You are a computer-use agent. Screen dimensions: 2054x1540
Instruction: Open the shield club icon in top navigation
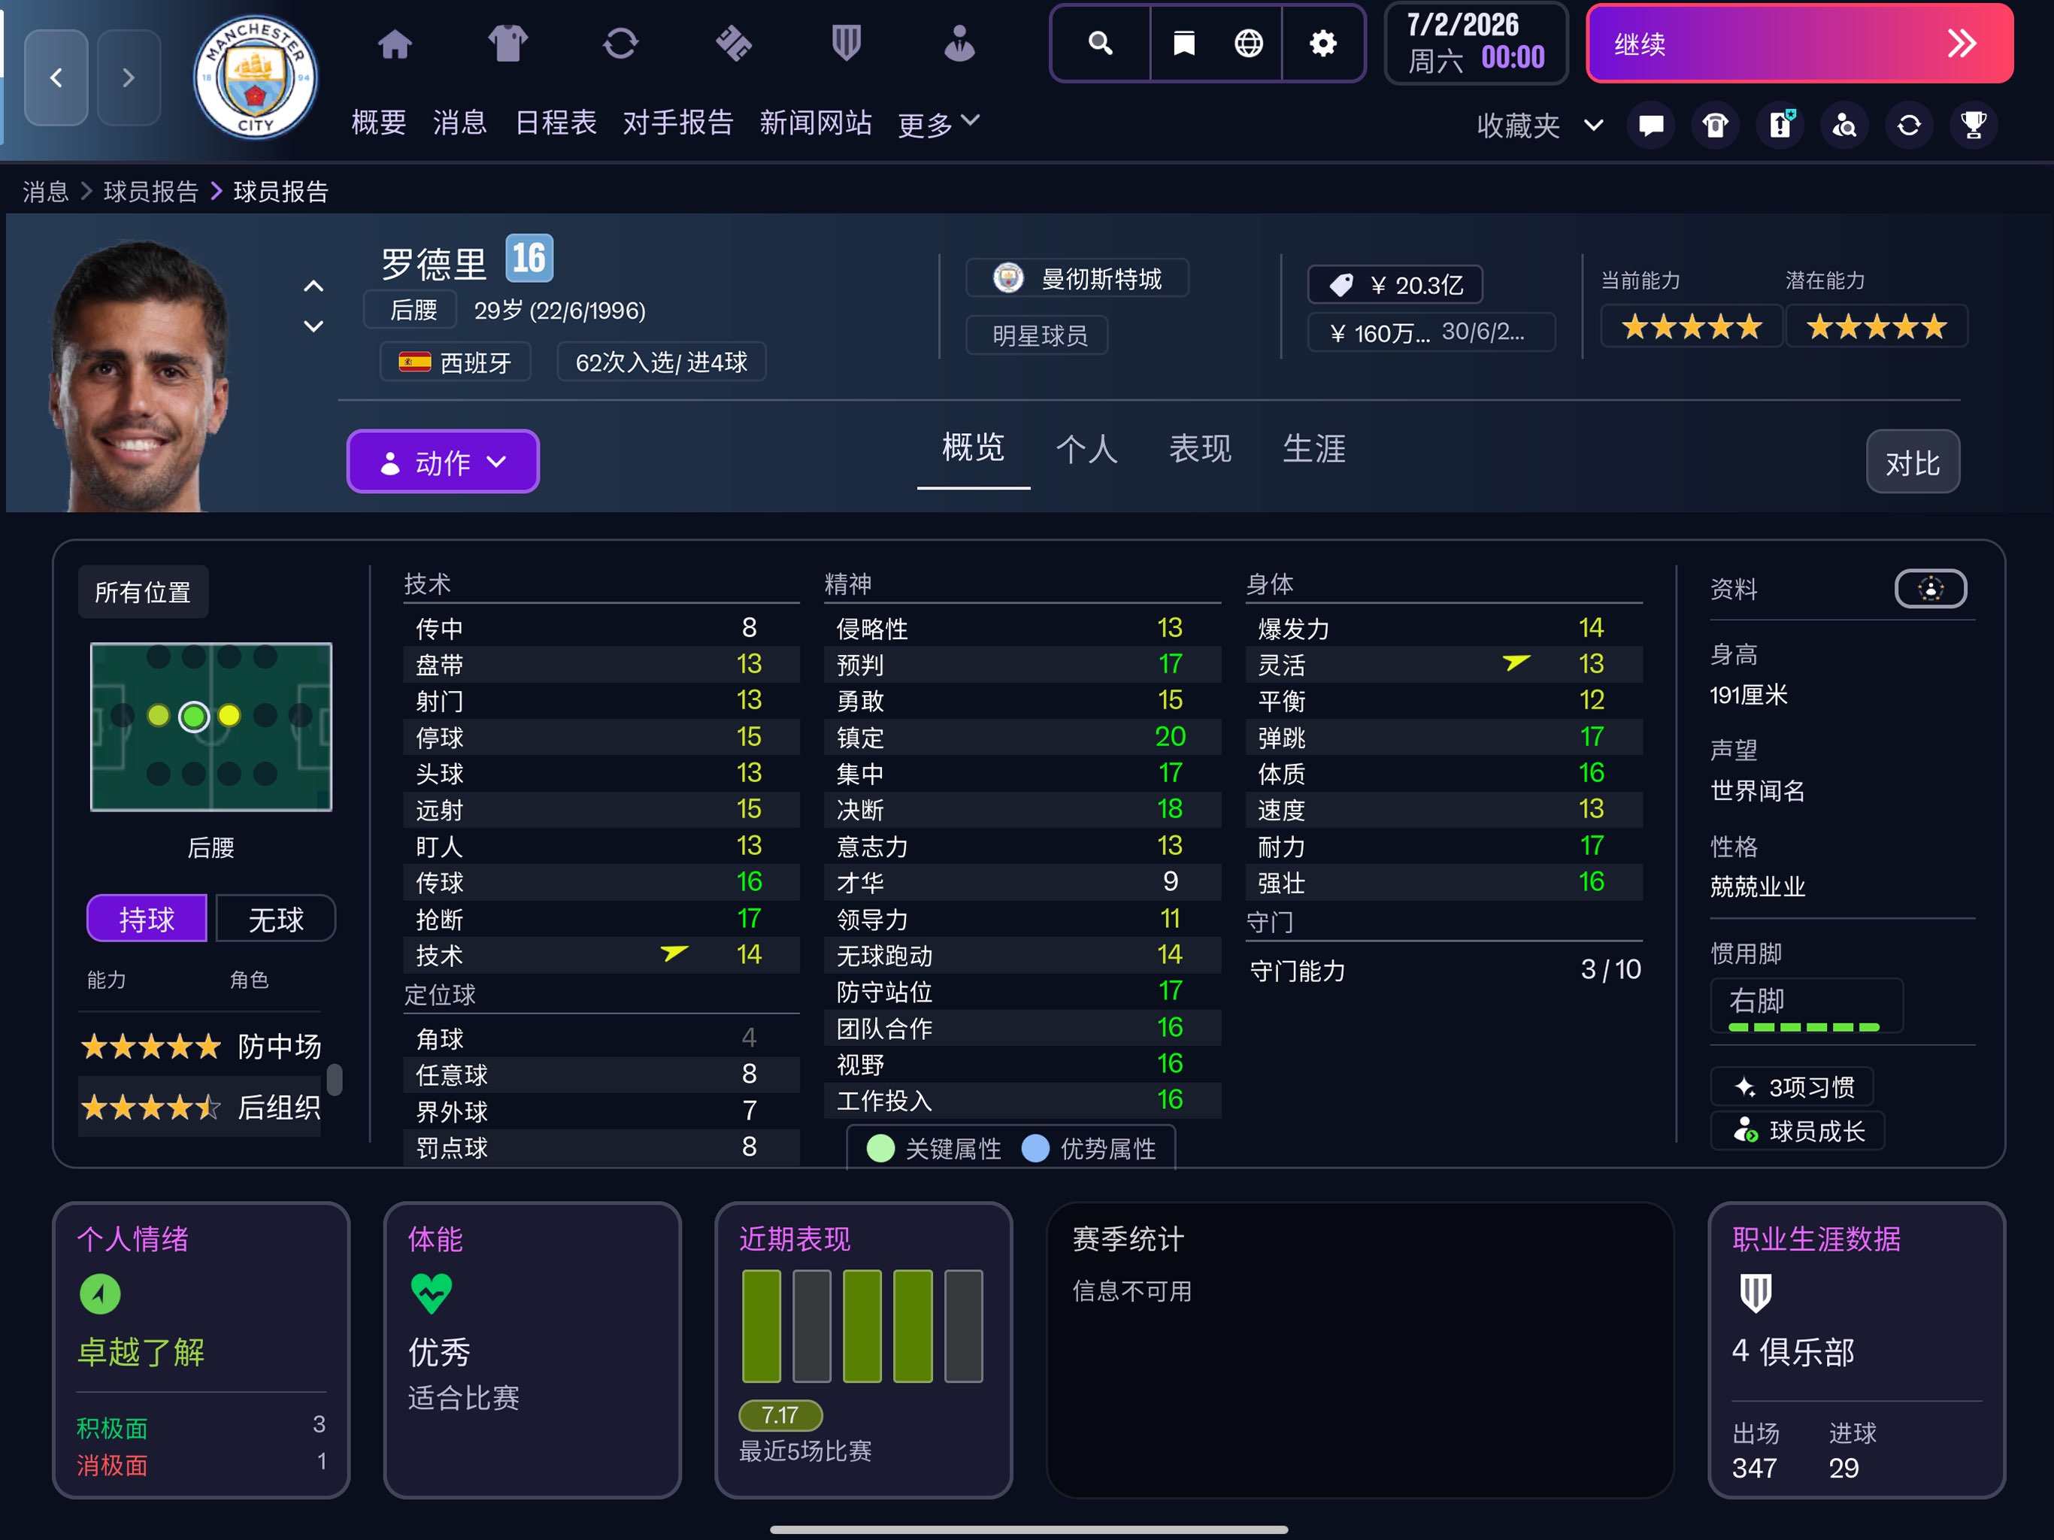846,44
